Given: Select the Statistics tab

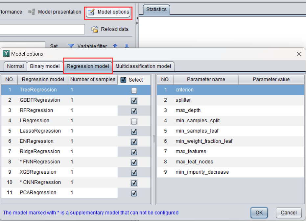Looking at the screenshot, I should 156,10.
